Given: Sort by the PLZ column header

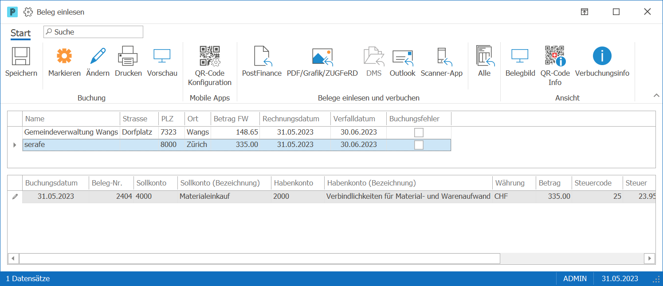Looking at the screenshot, I should [x=171, y=119].
